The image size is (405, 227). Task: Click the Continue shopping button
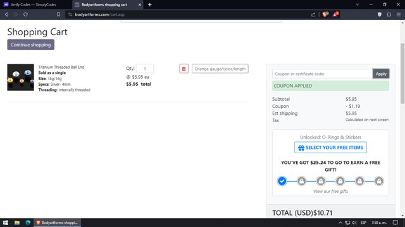pyautogui.click(x=31, y=45)
